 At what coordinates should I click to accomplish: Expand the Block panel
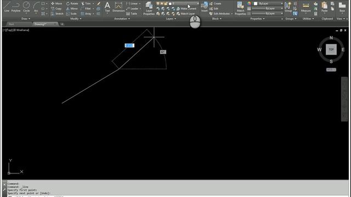[x=217, y=19]
